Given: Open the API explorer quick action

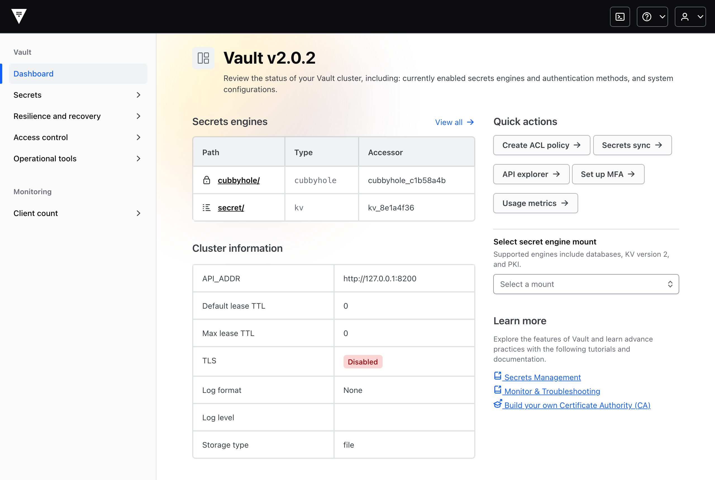Looking at the screenshot, I should click(x=531, y=174).
